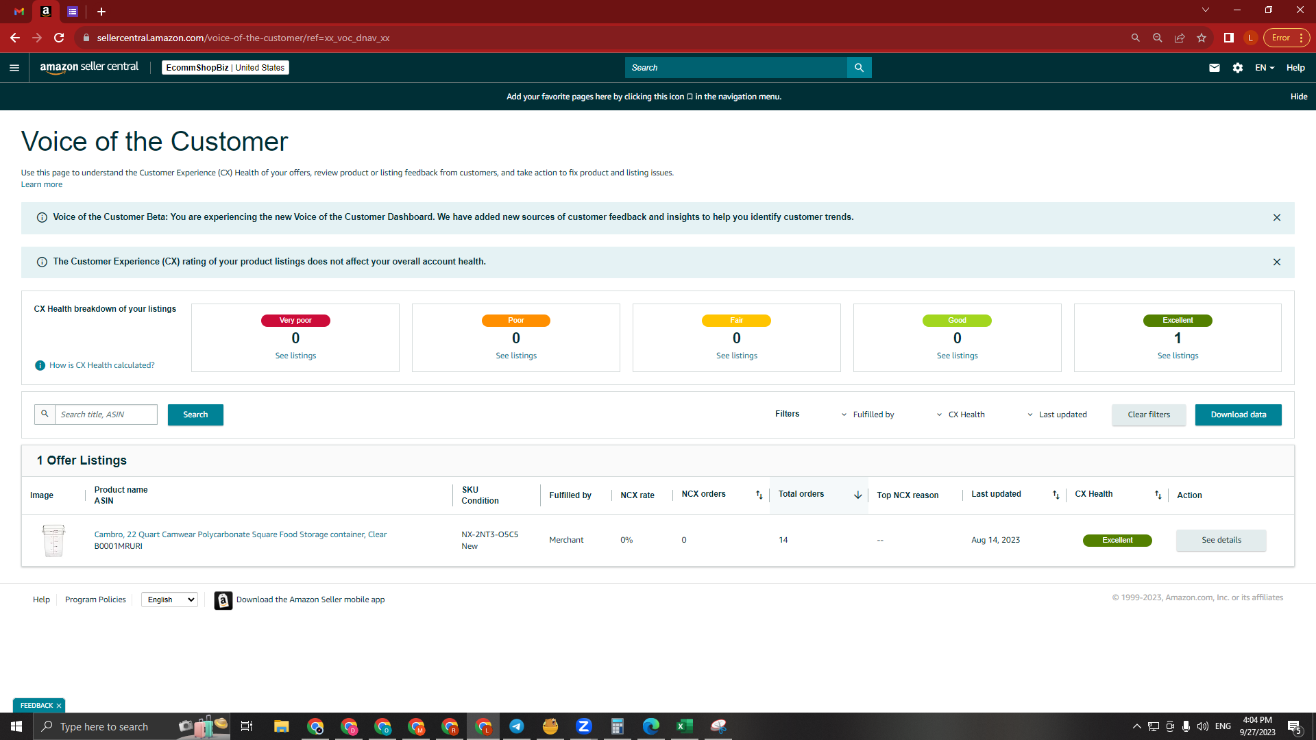Hide the favorite pages bar

pyautogui.click(x=1299, y=97)
